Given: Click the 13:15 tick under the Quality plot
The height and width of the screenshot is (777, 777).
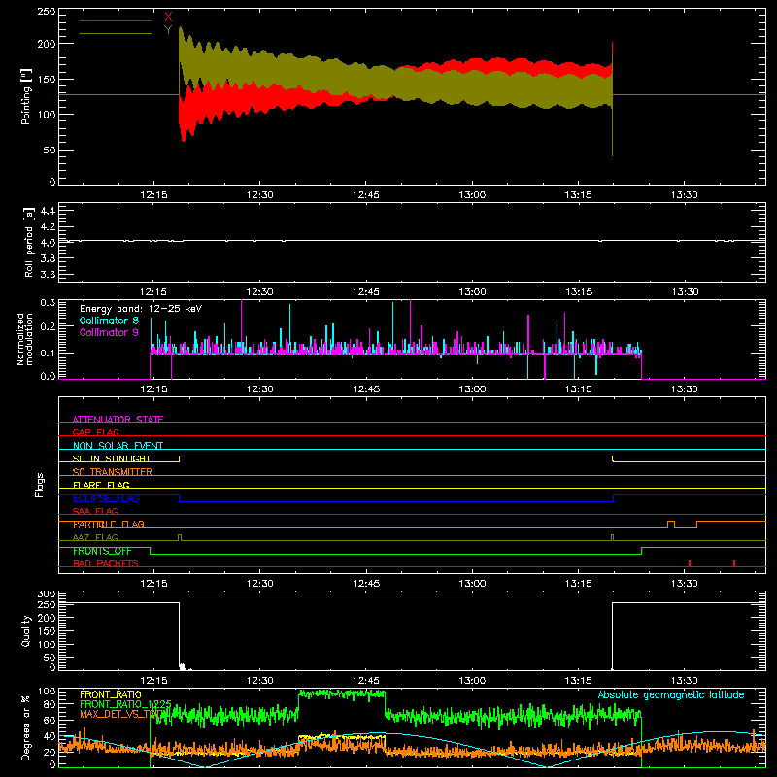Looking at the screenshot, I should coord(578,681).
